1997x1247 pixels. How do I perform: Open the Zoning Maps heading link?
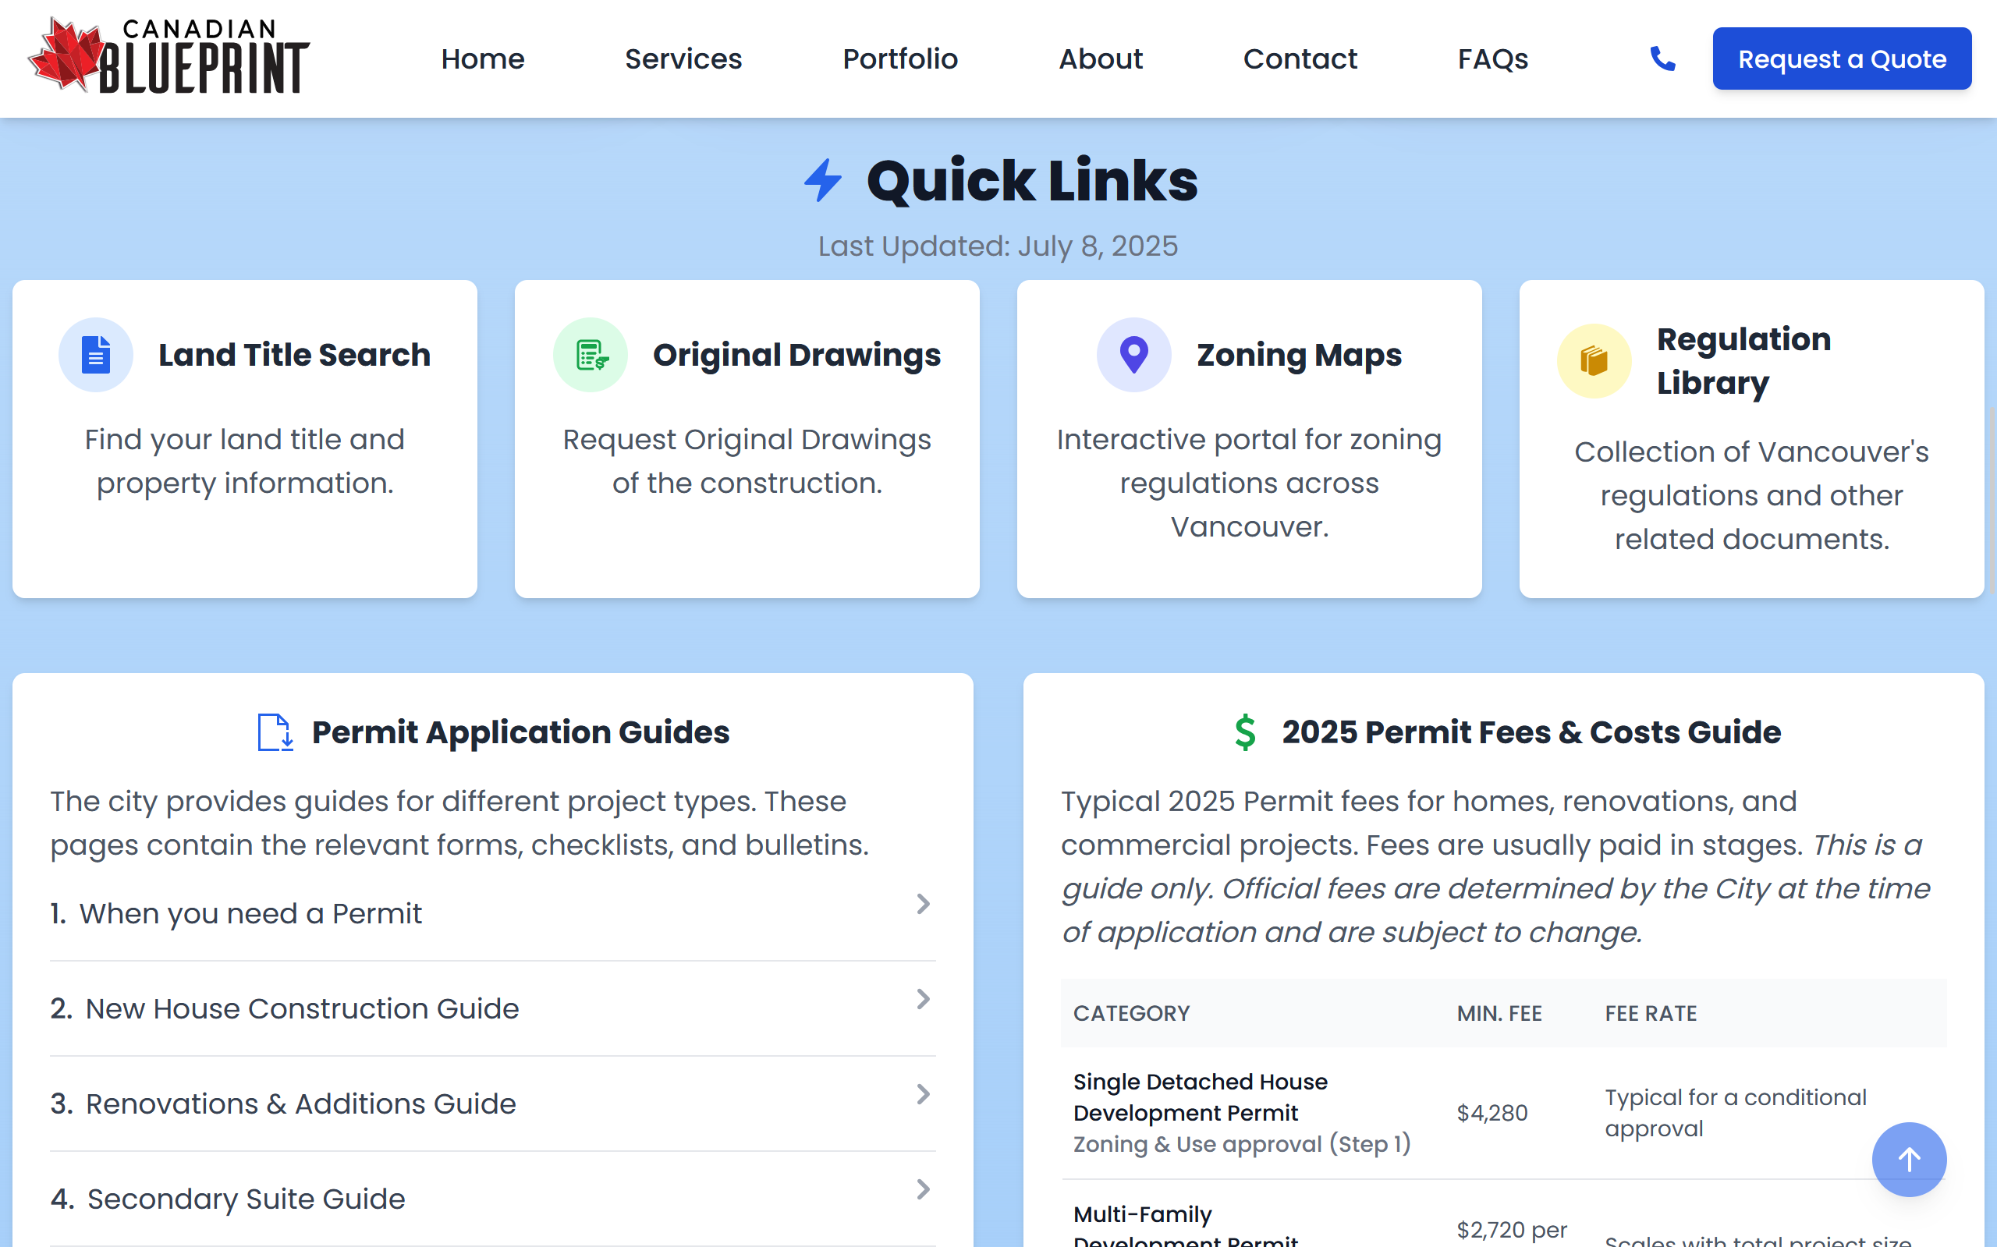(x=1298, y=356)
